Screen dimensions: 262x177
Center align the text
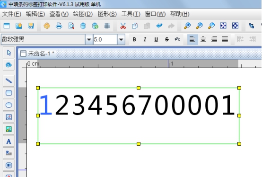(203, 39)
